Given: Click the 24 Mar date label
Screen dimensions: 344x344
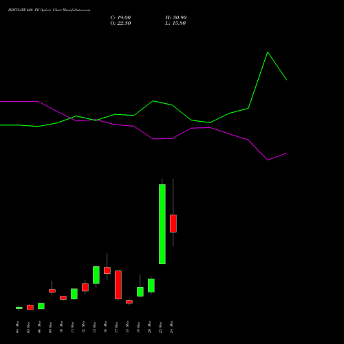Looking at the screenshot, I should pos(172,327).
